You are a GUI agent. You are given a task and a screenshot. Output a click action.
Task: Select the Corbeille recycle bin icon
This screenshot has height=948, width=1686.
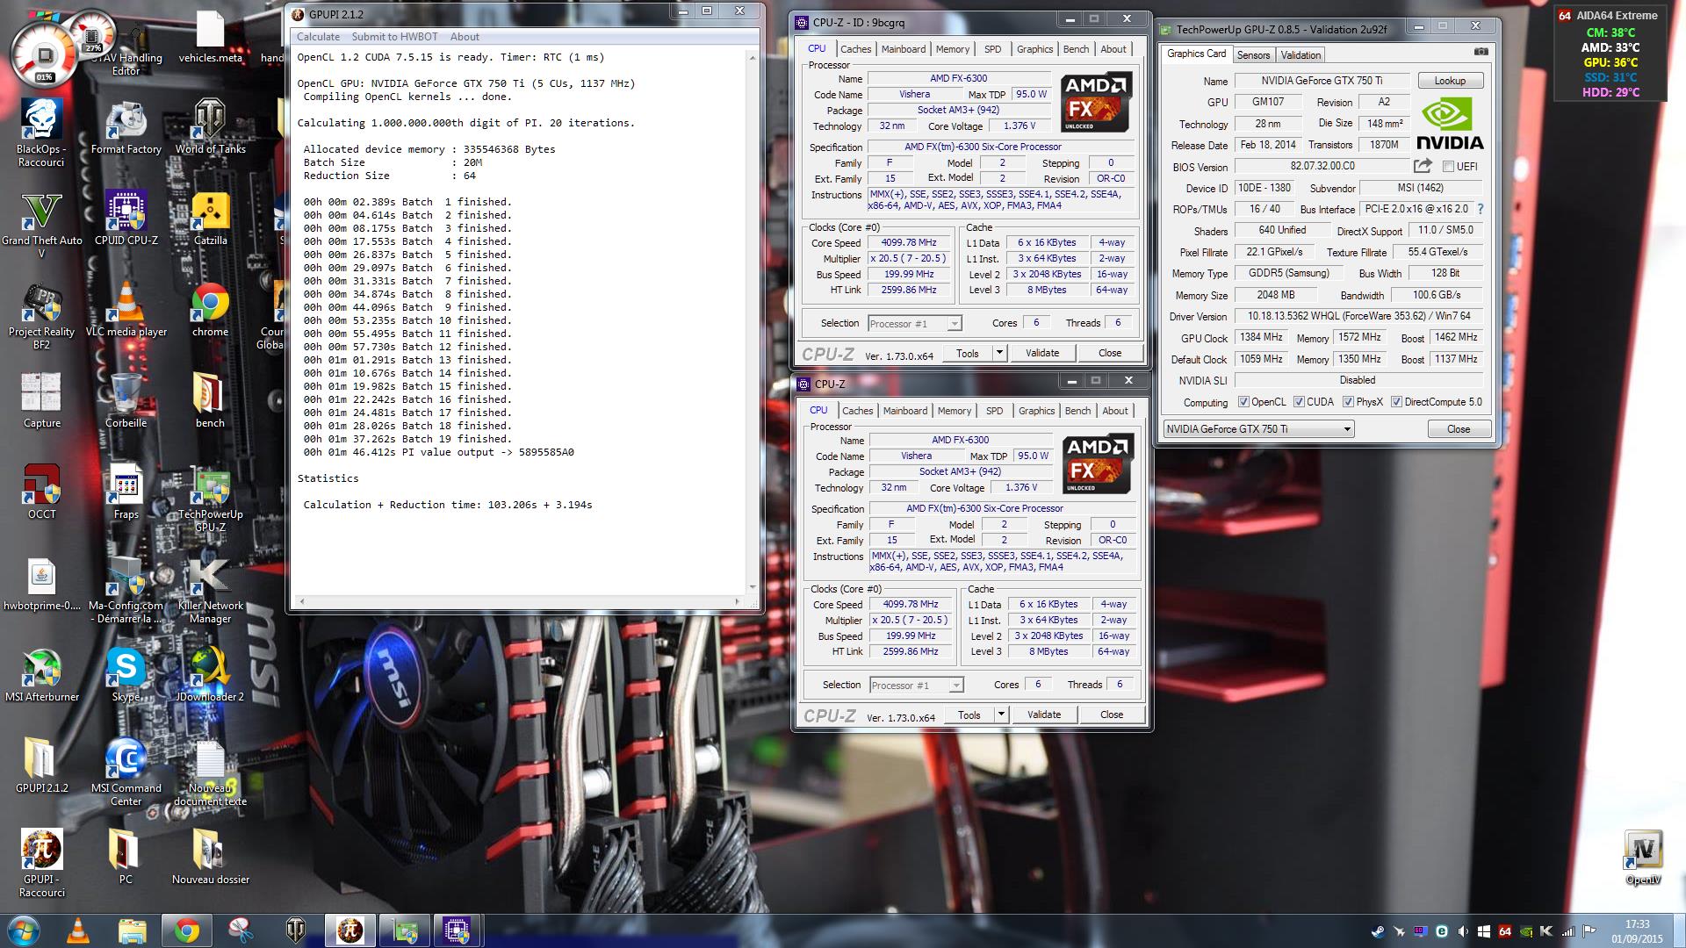coord(126,401)
